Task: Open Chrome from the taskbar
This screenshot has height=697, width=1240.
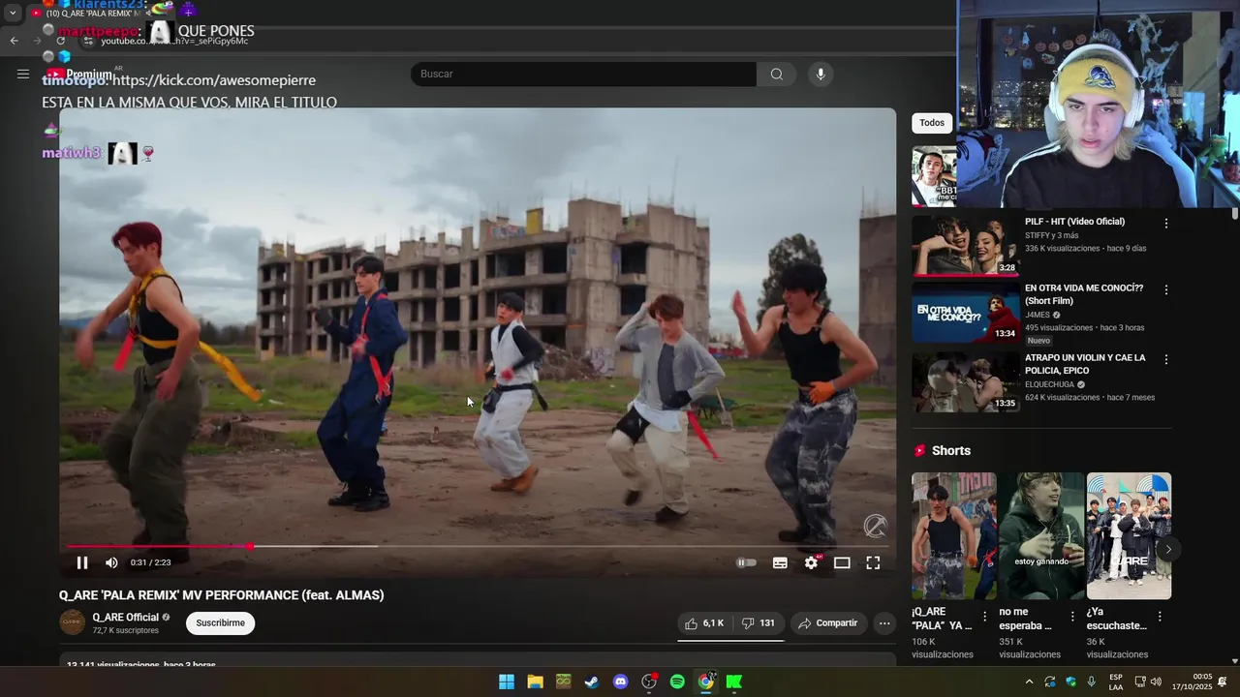Action: 706,682
